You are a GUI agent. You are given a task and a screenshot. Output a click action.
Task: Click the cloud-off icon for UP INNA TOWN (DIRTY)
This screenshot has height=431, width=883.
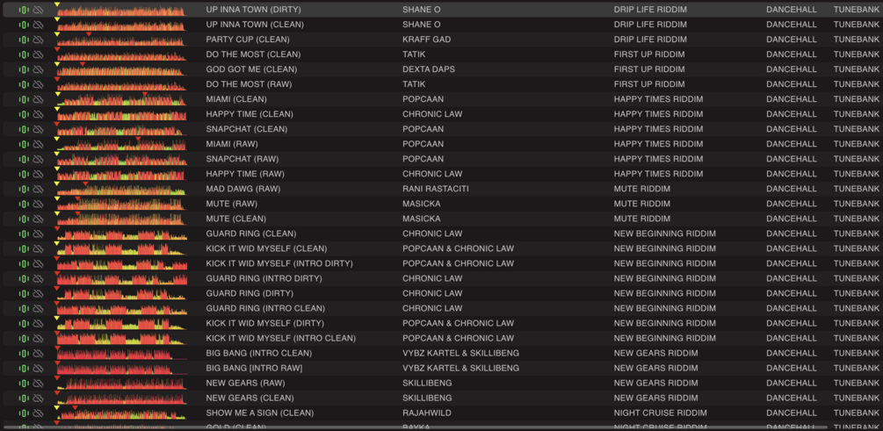pyautogui.click(x=38, y=10)
